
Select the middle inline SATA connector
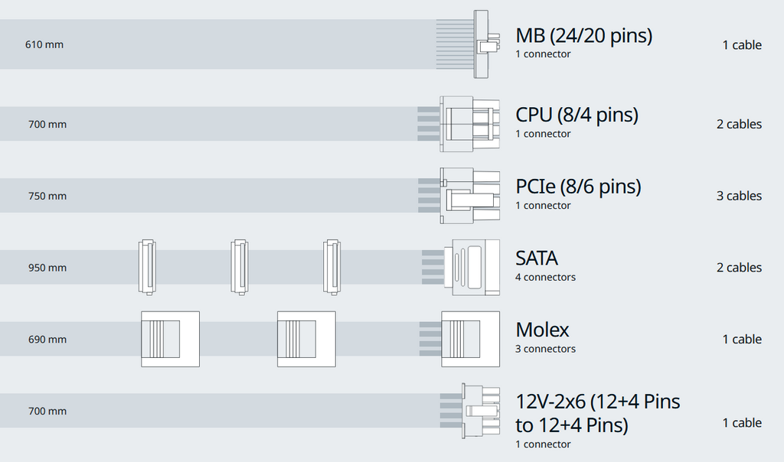point(240,267)
